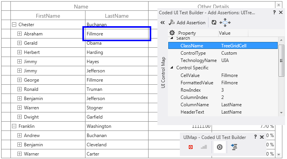Image resolution: width=287 pixels, height=159 pixels.
Task: Select the TechnologyName property row
Action: coord(223,60)
